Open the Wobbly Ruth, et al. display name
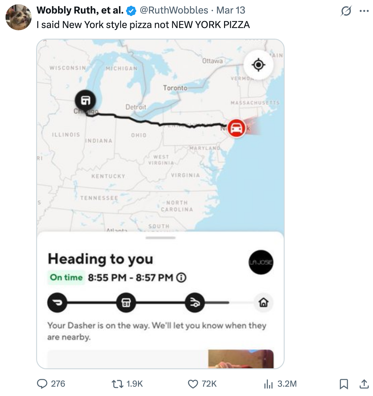Screen dimensions: 373x396 point(80,10)
